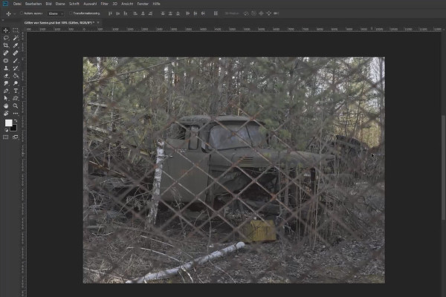Open the Bearbeiten menu
The width and height of the screenshot is (446, 297).
coord(33,4)
